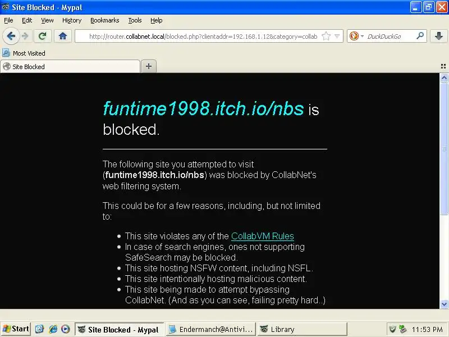
Task: Click the bold funtime1998.itch.io/nbs text in paragraph
Action: coord(154,175)
